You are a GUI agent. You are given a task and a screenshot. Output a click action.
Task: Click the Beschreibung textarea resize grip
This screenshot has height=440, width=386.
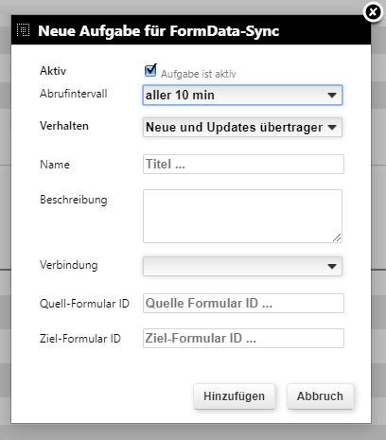337,238
